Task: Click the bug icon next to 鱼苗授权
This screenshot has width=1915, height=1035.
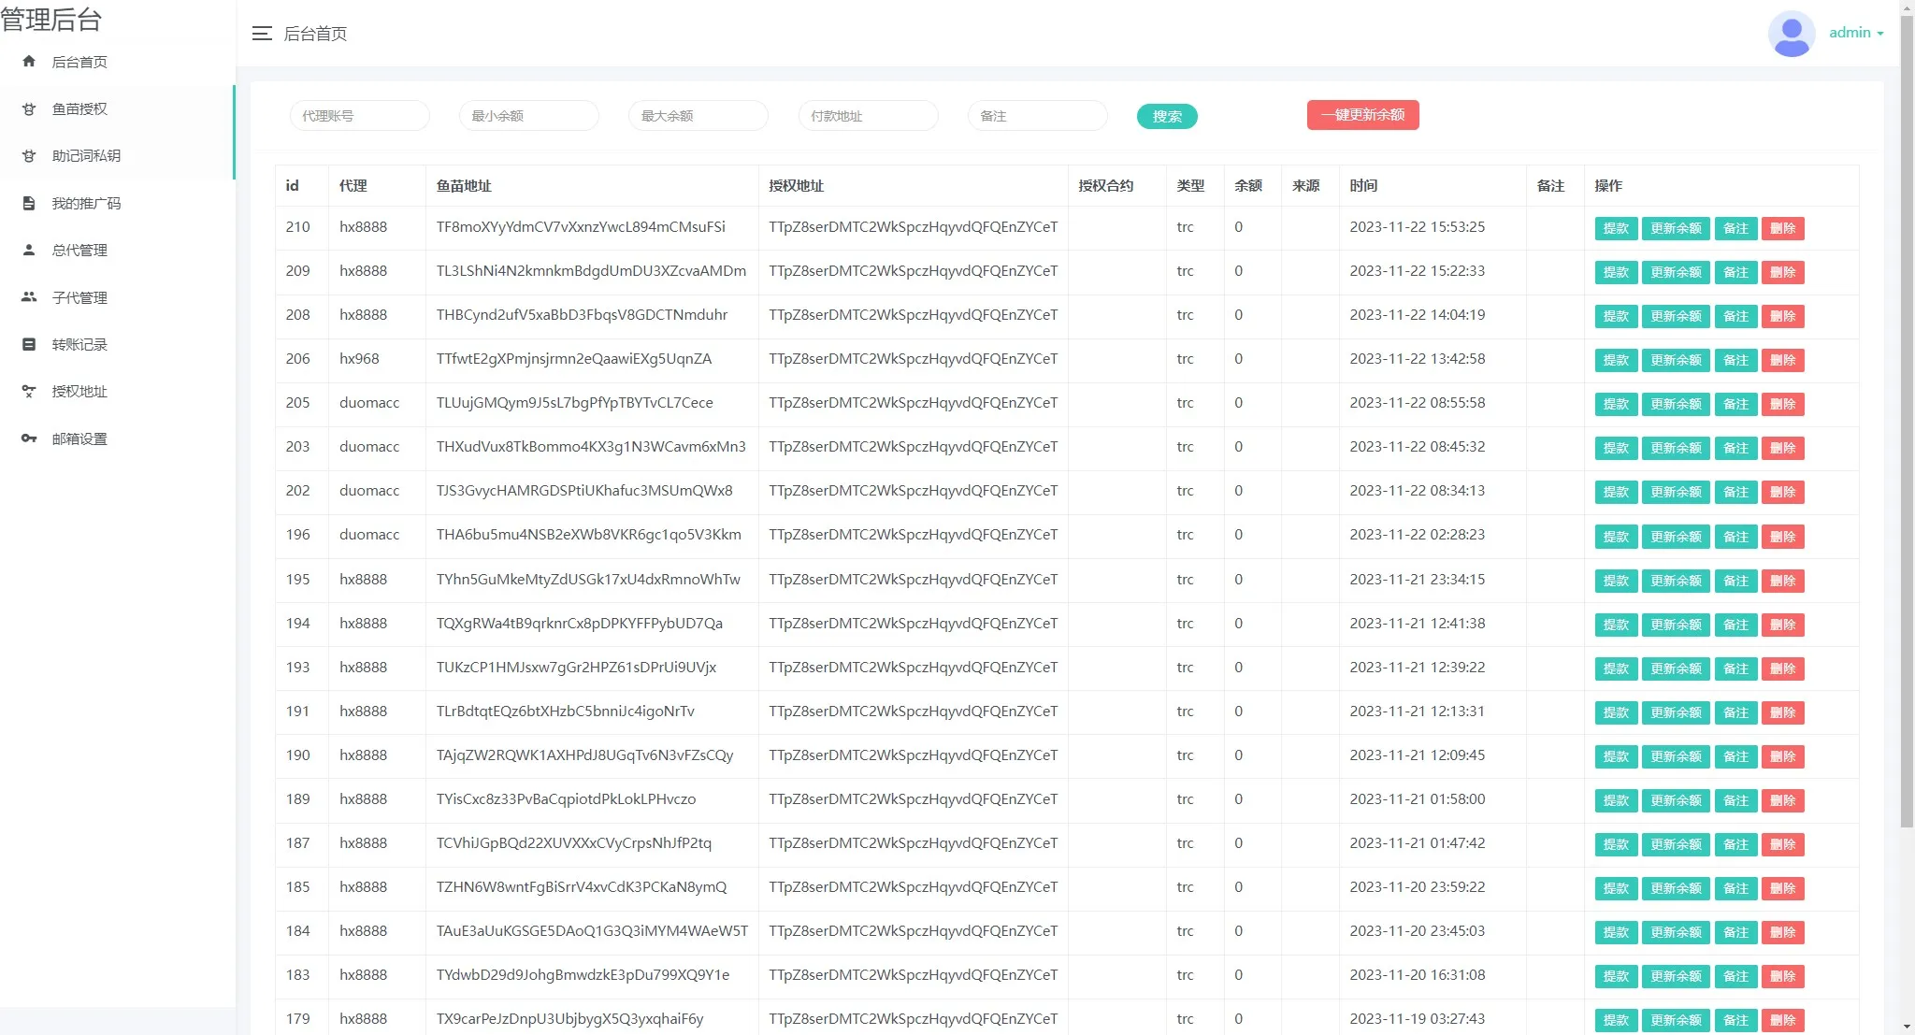Action: coord(29,109)
